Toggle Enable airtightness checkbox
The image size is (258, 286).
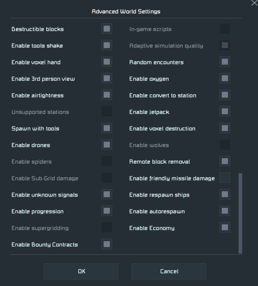click(107, 95)
